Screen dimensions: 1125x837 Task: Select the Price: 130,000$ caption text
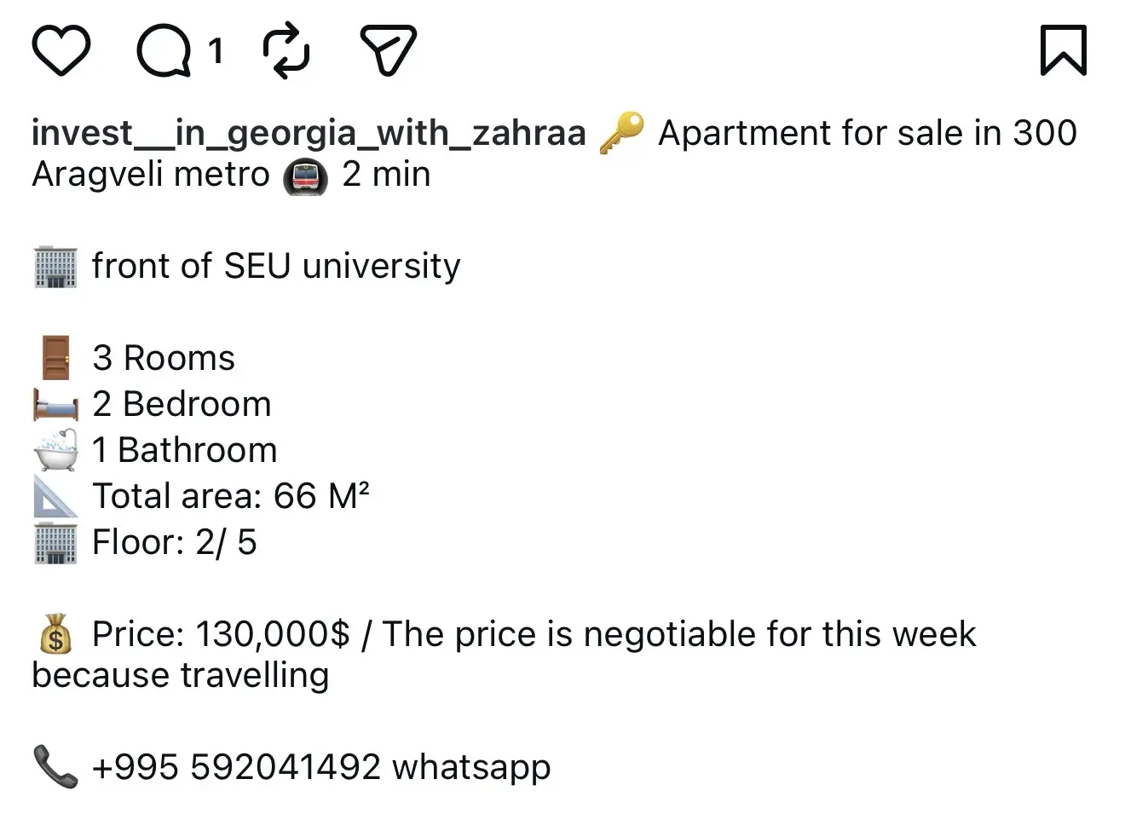click(x=221, y=634)
